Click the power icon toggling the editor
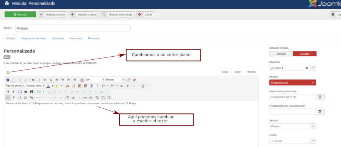 (8, 73)
